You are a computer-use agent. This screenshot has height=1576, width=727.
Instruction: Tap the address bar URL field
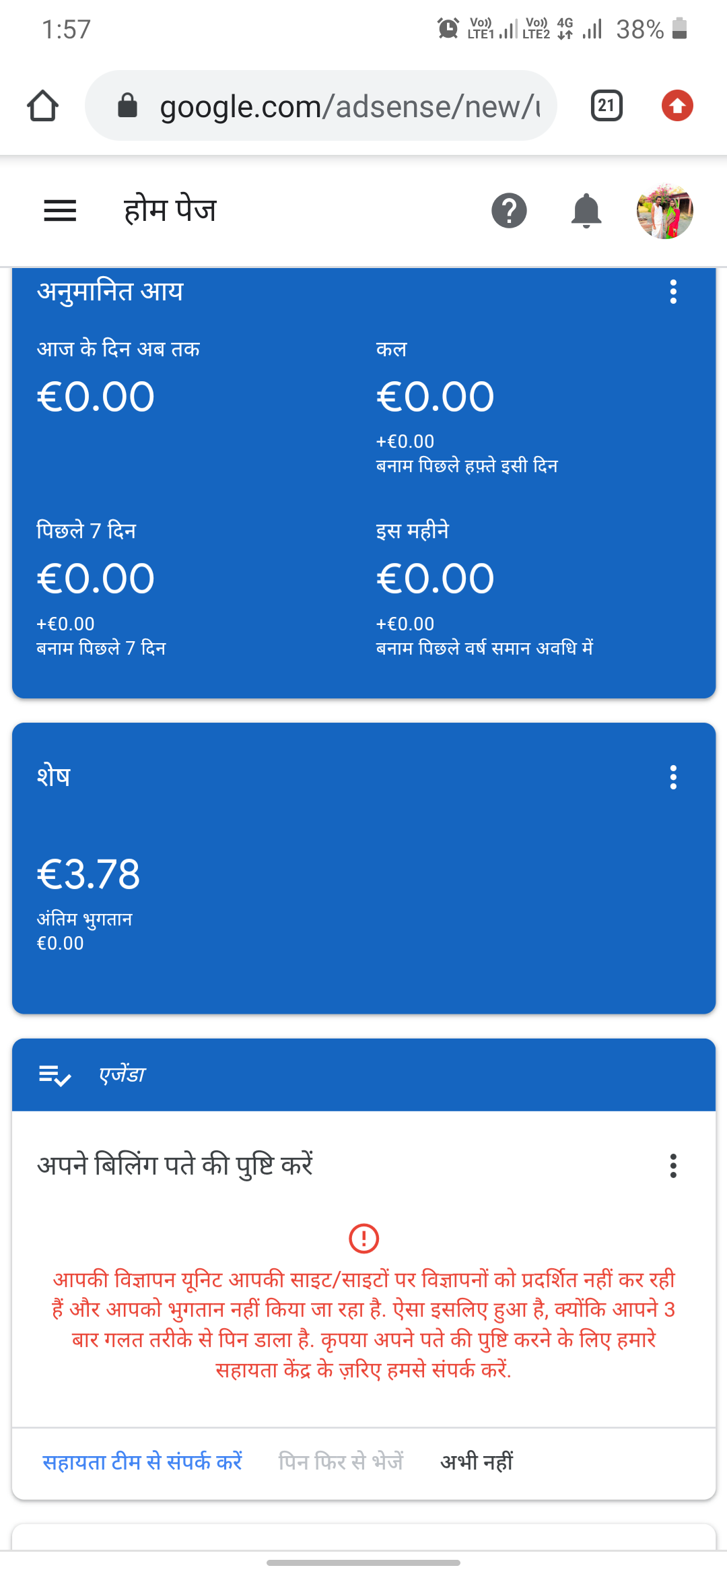350,106
